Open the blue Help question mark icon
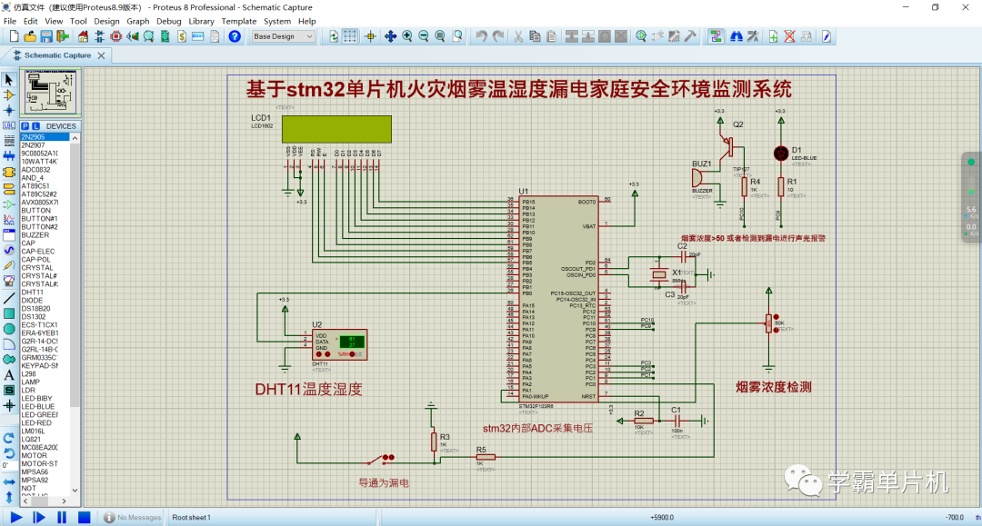Viewport: 982px width, 526px height. coord(235,36)
